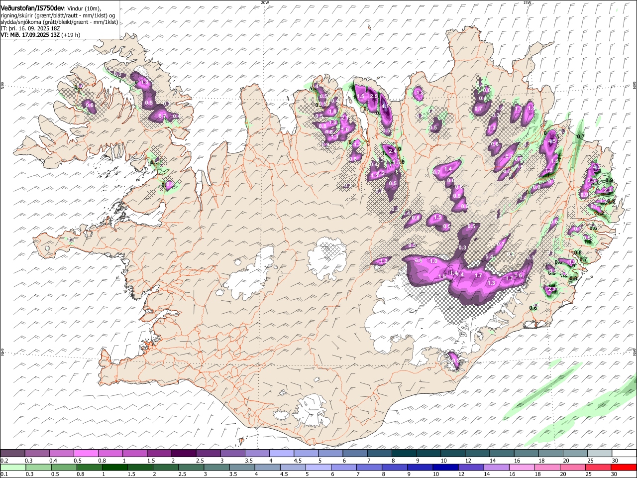Select top legend row swatch labeled 0.5
This screenshot has height=478, width=637.
[x=86, y=453]
